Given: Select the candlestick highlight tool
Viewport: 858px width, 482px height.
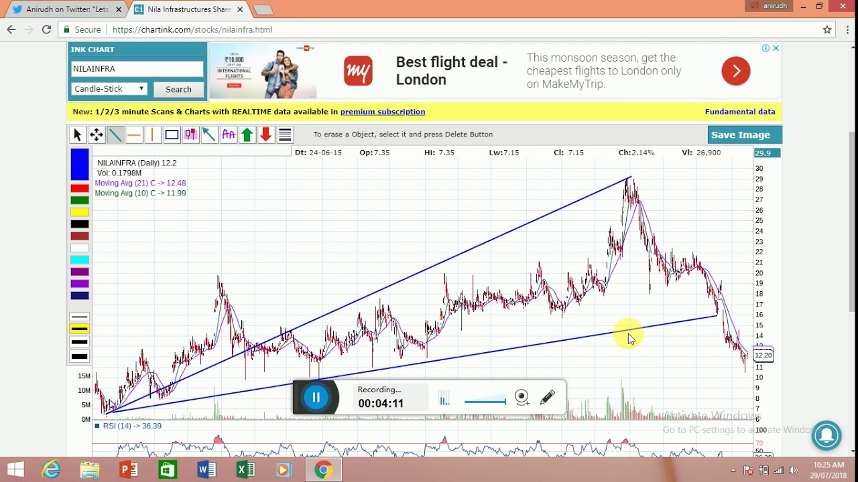Looking at the screenshot, I should (190, 135).
